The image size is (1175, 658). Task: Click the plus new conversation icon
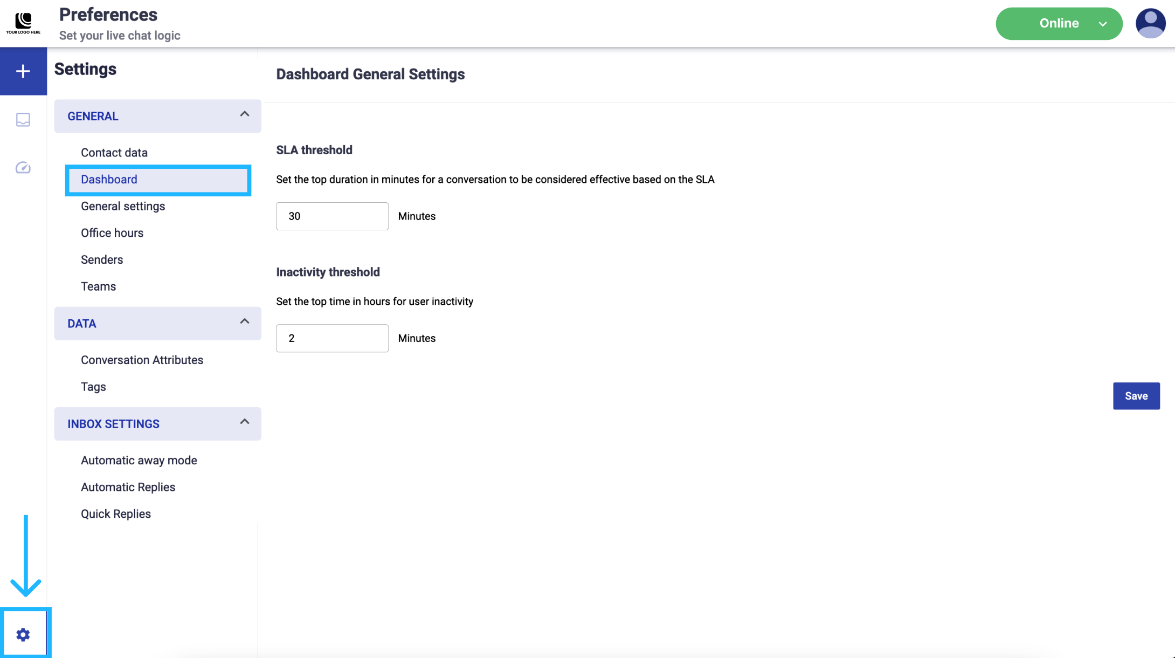(23, 71)
